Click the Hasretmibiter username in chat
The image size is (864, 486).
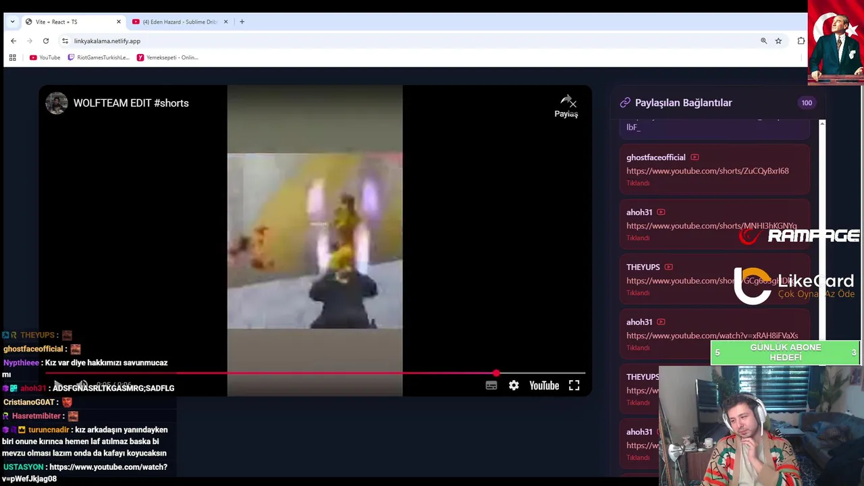point(36,416)
